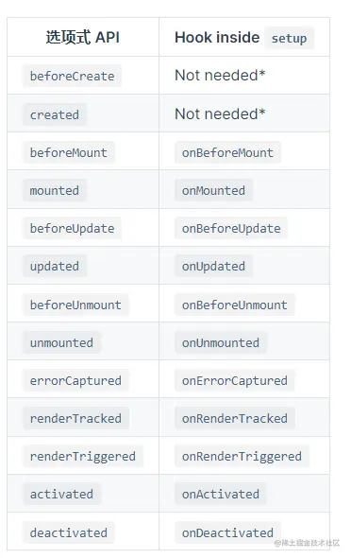This screenshot has width=351, height=558.
Task: Select the onActivated hook label
Action: (x=221, y=495)
